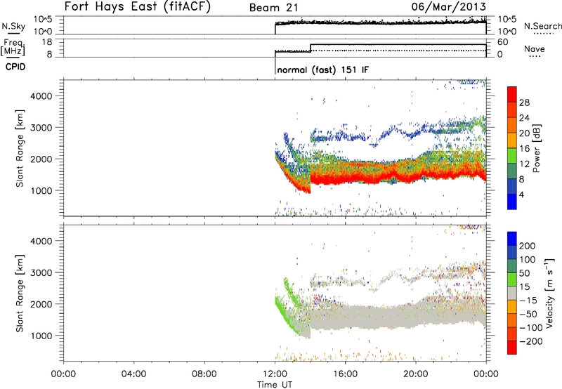The image size is (562, 389).
Task: Click the 'N.Search' legend label
Action: tap(542, 26)
